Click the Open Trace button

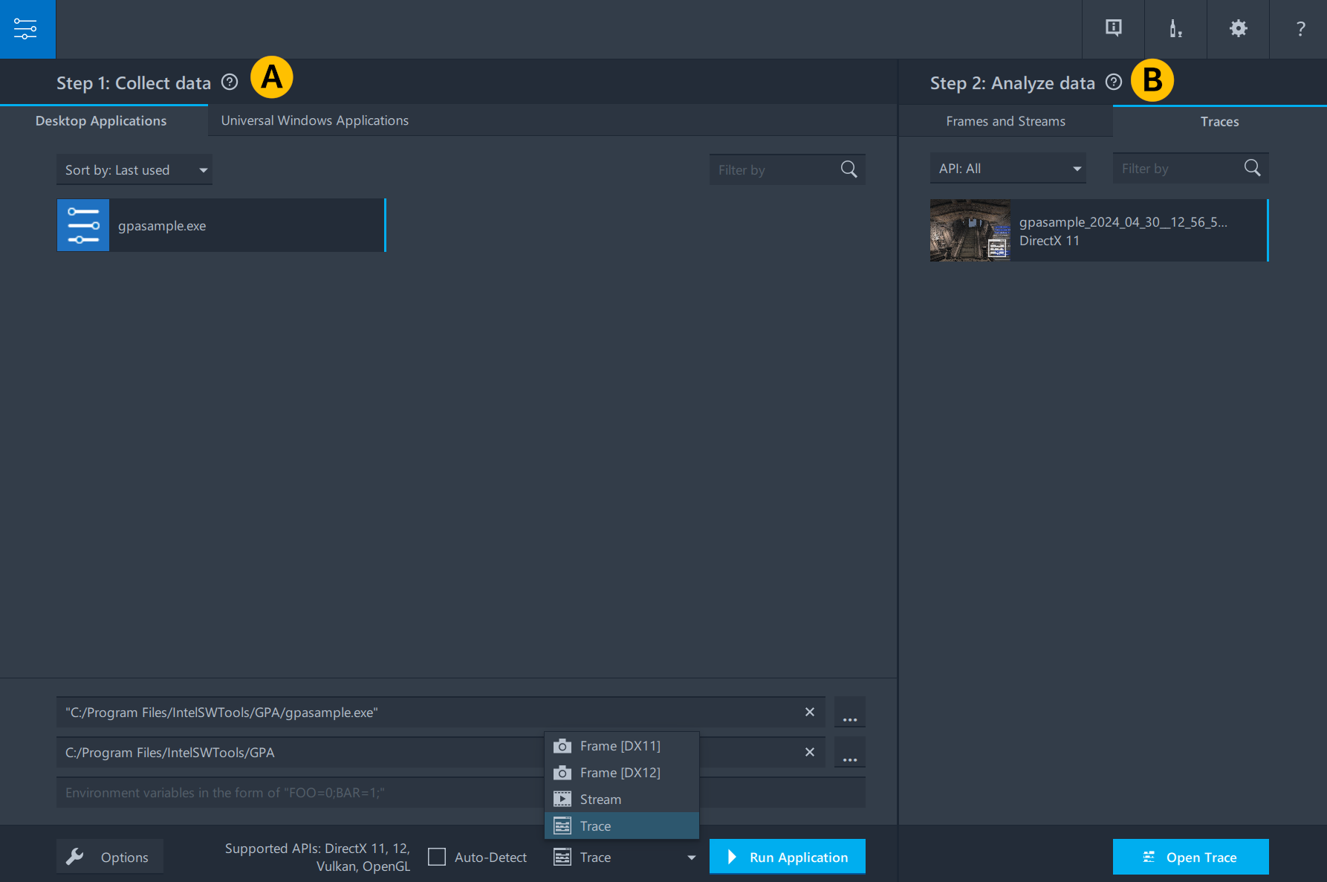1190,857
